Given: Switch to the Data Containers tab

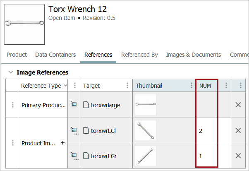Looking at the screenshot, I should [x=55, y=55].
